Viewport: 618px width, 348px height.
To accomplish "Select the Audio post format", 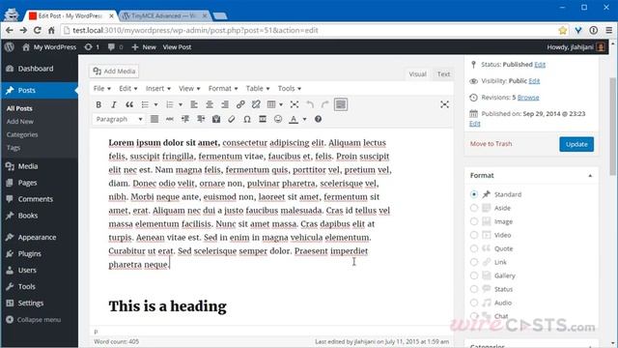I will click(474, 303).
